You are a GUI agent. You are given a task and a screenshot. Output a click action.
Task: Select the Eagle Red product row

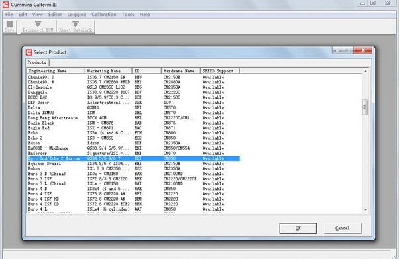click(x=134, y=128)
